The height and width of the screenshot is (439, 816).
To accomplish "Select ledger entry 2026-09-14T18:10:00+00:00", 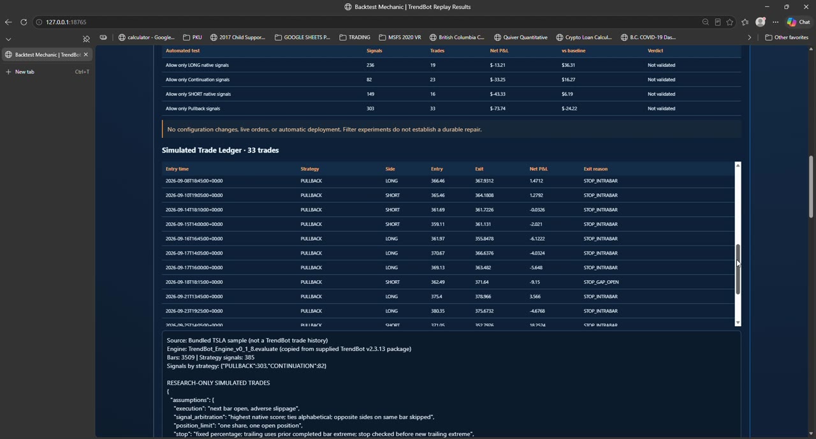I will tap(448, 210).
